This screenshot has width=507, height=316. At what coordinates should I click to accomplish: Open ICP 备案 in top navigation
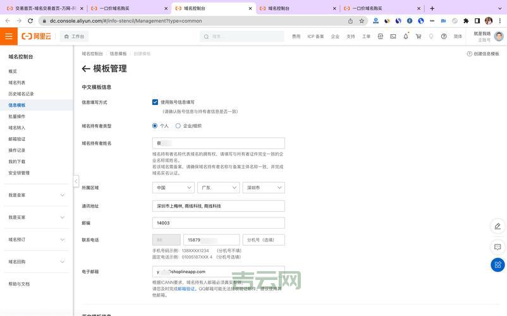point(315,37)
